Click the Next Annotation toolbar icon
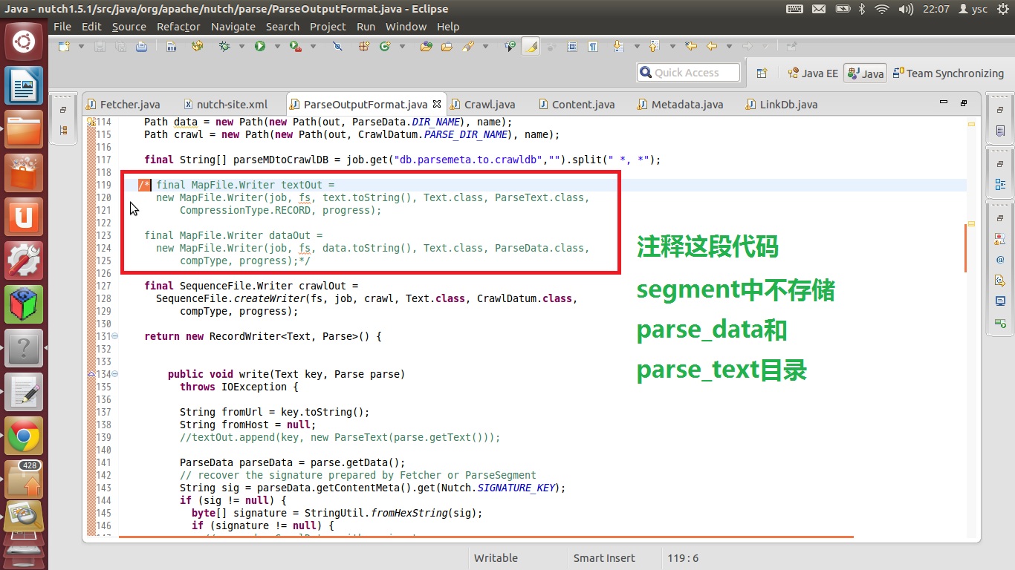Viewport: 1015px width, 570px height. pyautogui.click(x=618, y=46)
